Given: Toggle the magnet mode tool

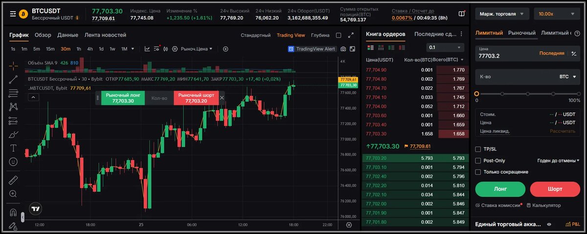Looking at the screenshot, I should tap(13, 213).
